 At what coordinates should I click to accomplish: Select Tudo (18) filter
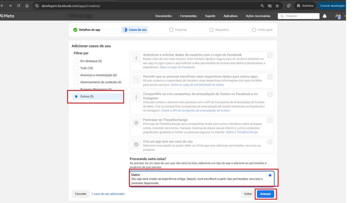point(76,68)
